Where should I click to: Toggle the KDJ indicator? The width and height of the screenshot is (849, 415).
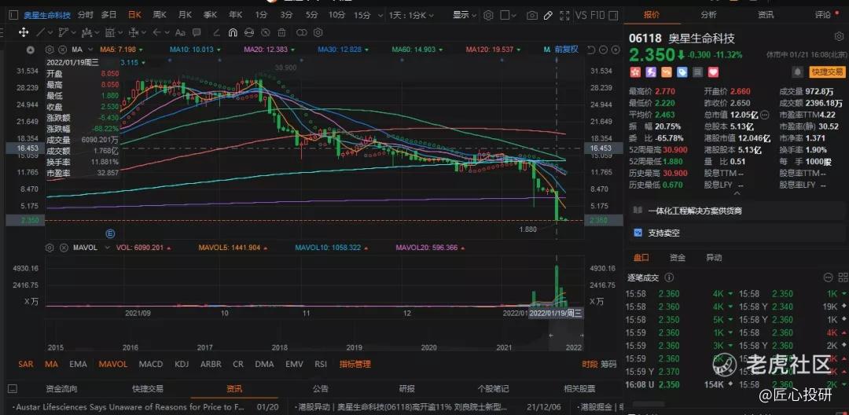(182, 364)
